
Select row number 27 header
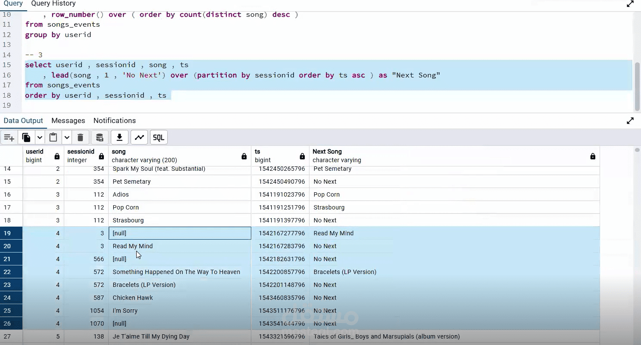(x=11, y=336)
